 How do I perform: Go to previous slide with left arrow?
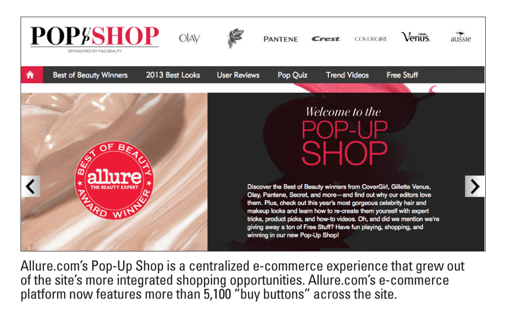pos(31,186)
